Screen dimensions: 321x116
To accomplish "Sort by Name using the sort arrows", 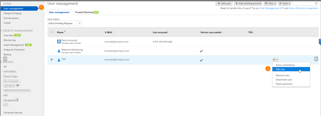I will [x=65, y=32].
